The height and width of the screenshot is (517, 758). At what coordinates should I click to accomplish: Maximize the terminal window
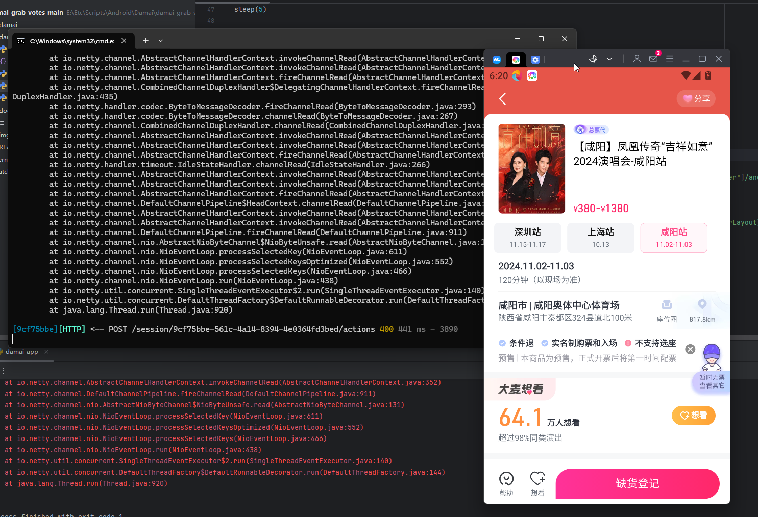tap(541, 39)
